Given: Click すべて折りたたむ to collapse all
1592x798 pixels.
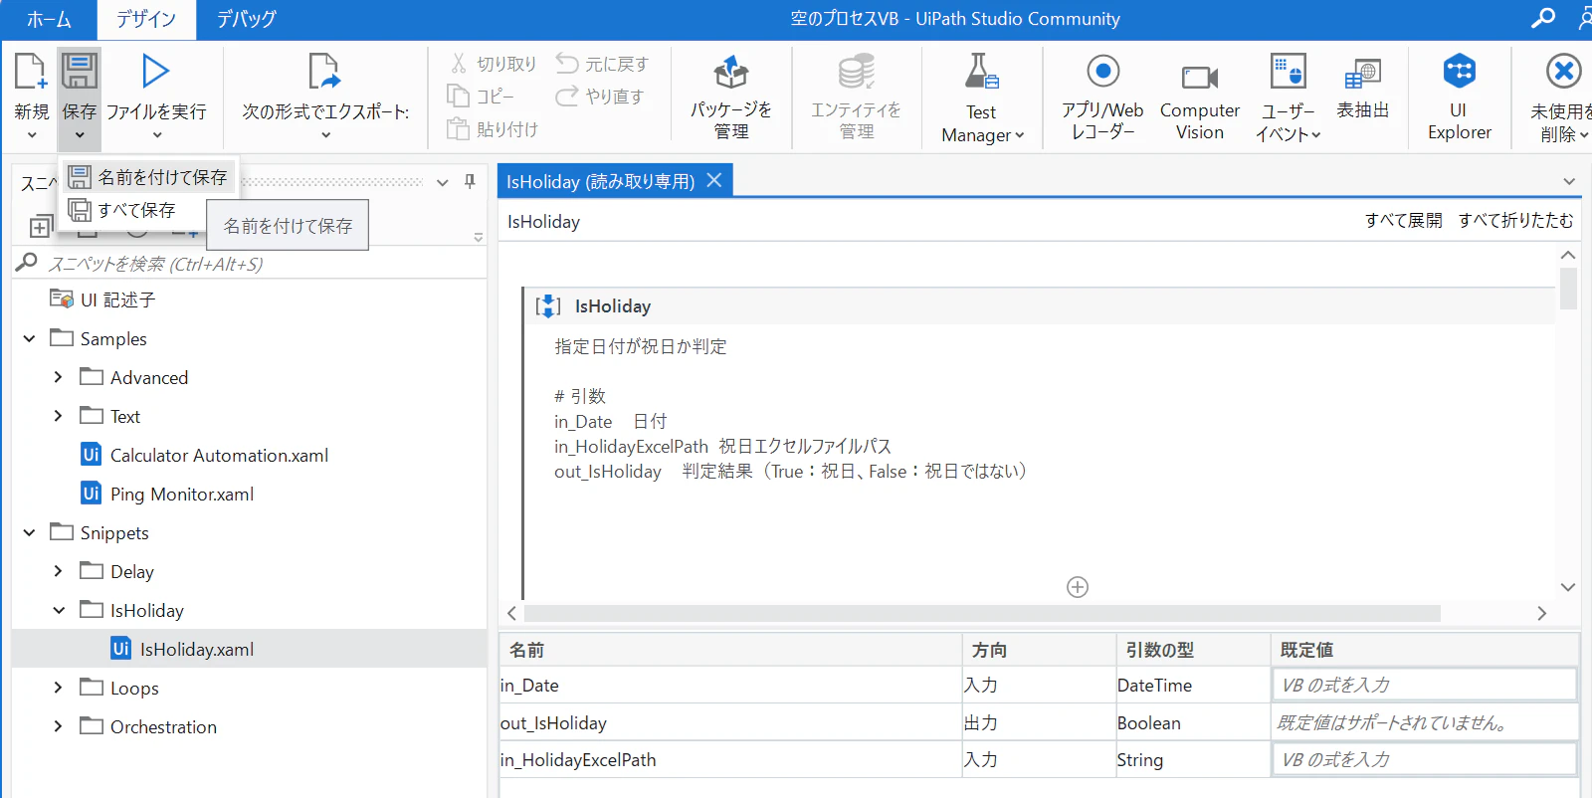Looking at the screenshot, I should tap(1516, 220).
